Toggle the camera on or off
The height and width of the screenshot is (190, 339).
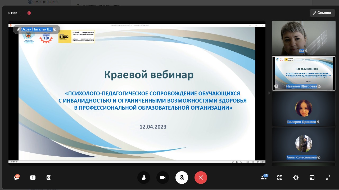point(163,178)
